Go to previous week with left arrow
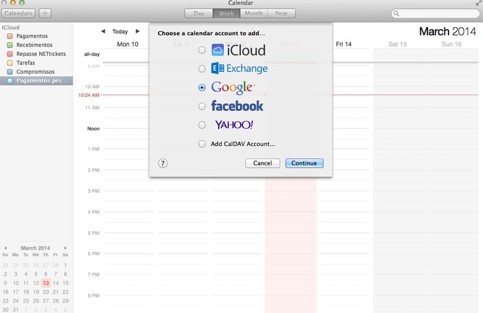 click(103, 31)
